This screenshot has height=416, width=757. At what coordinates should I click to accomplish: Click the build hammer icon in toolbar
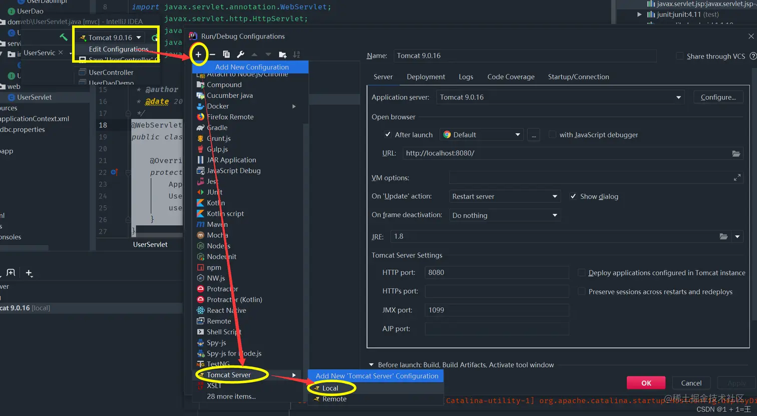coord(64,37)
